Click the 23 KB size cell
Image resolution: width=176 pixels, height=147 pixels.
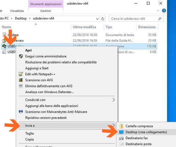click(152, 40)
